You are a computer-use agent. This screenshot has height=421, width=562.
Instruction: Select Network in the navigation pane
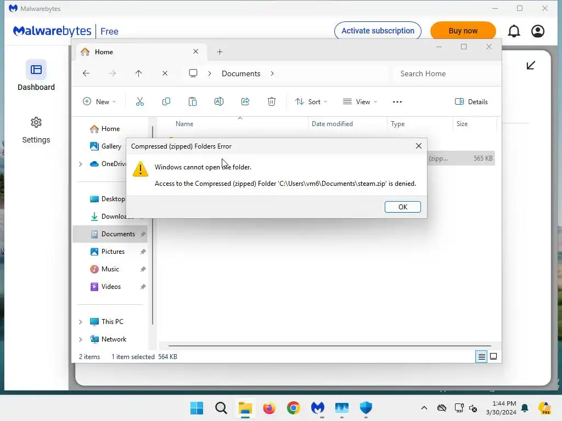coord(114,339)
